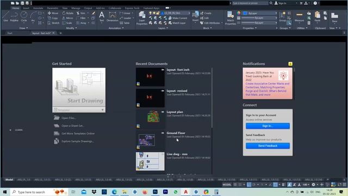The width and height of the screenshot is (348, 196).
Task: Toggle snap mode in status bar
Action: click(240, 185)
